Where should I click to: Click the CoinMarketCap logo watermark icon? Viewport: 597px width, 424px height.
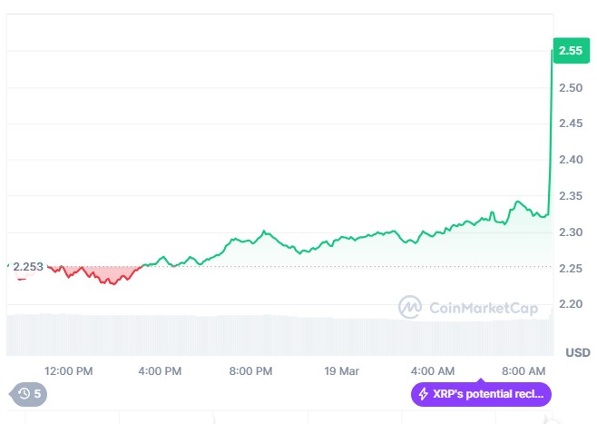point(411,307)
